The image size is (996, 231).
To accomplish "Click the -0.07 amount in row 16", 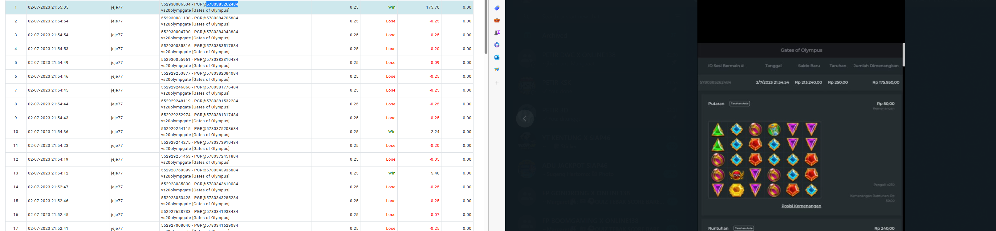I will click(x=434, y=214).
